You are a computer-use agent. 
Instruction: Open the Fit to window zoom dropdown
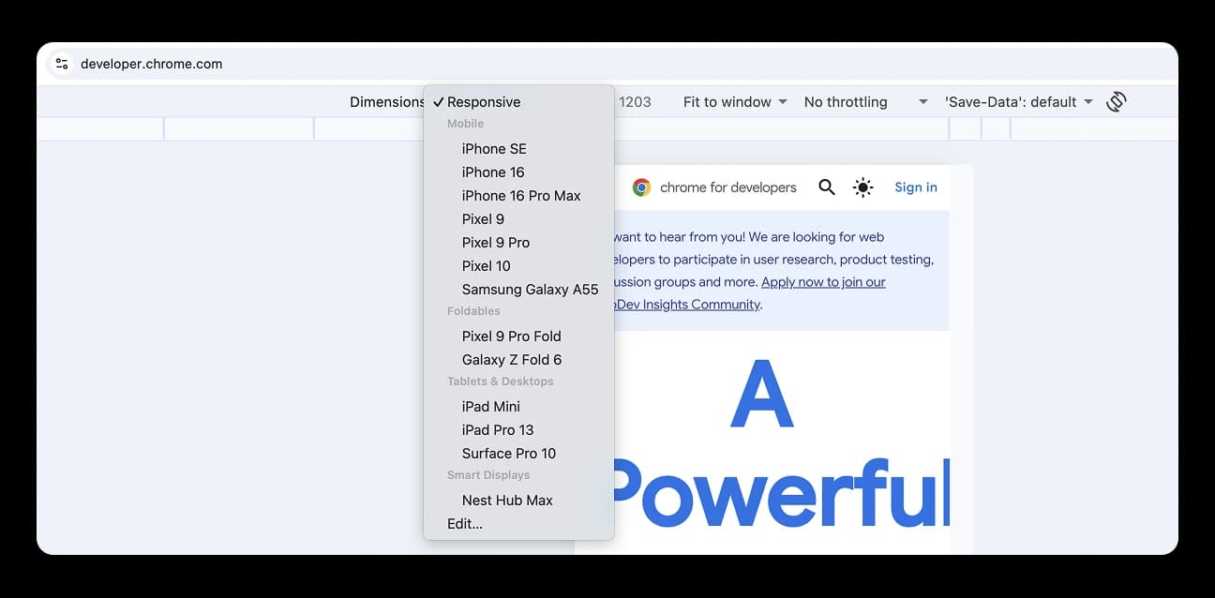[x=735, y=102]
